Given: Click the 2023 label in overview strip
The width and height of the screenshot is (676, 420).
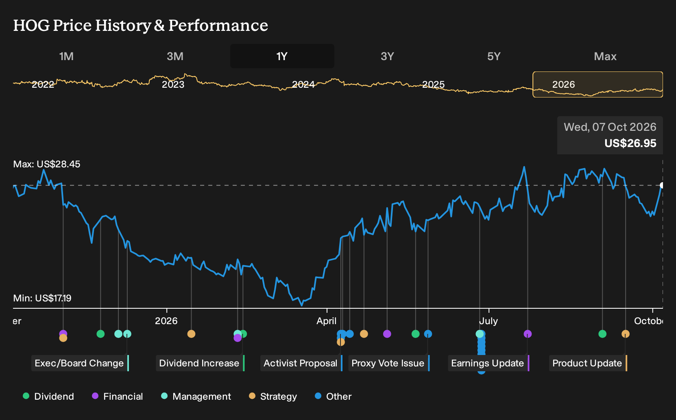Looking at the screenshot, I should click(x=173, y=84).
